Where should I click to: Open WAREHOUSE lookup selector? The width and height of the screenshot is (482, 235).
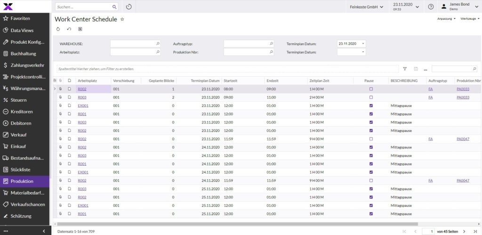coord(158,44)
